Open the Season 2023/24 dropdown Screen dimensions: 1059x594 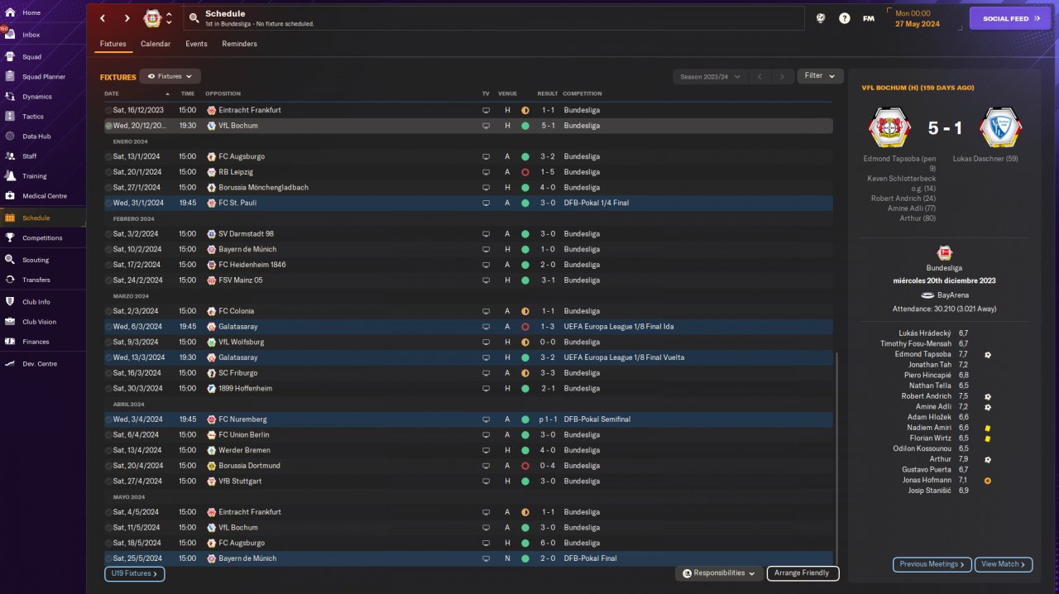(x=710, y=76)
